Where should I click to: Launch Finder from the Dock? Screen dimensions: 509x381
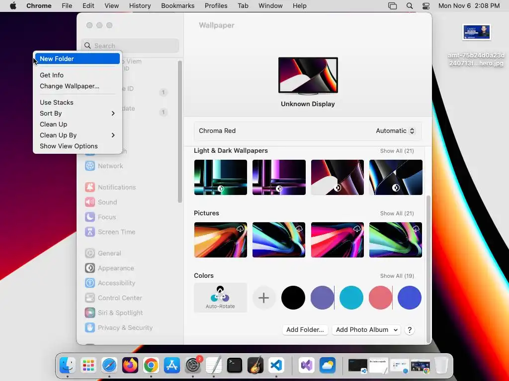[68, 365]
